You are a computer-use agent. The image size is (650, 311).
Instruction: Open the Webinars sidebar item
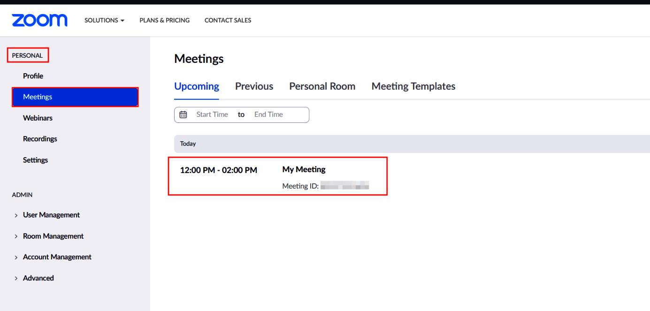(38, 118)
